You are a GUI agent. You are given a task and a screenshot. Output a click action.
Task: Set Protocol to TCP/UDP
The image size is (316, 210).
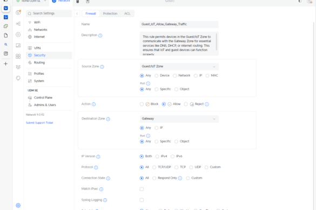tap(154, 167)
